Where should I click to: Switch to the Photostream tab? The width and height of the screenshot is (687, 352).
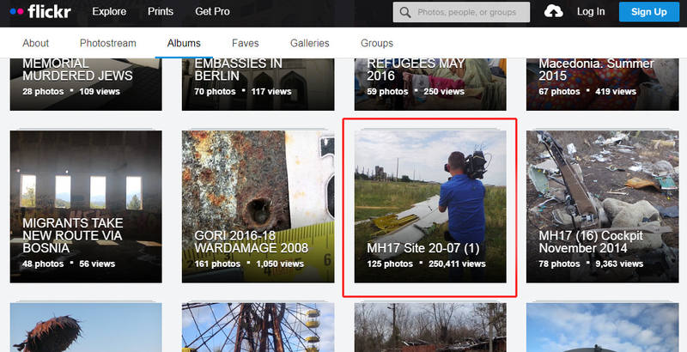[x=108, y=43]
